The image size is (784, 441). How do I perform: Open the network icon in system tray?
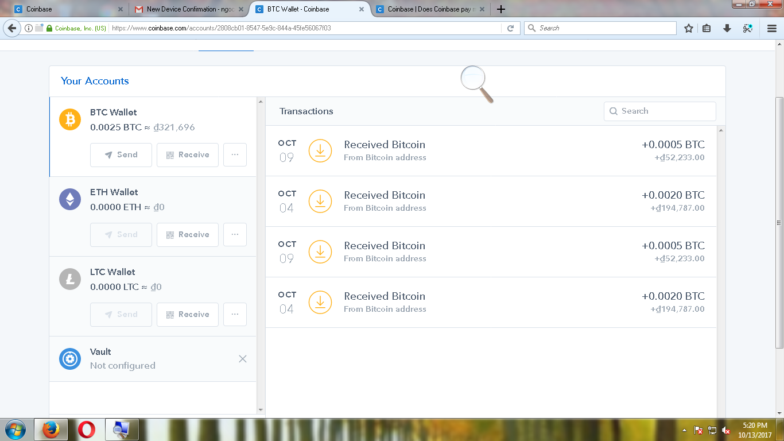(x=712, y=430)
